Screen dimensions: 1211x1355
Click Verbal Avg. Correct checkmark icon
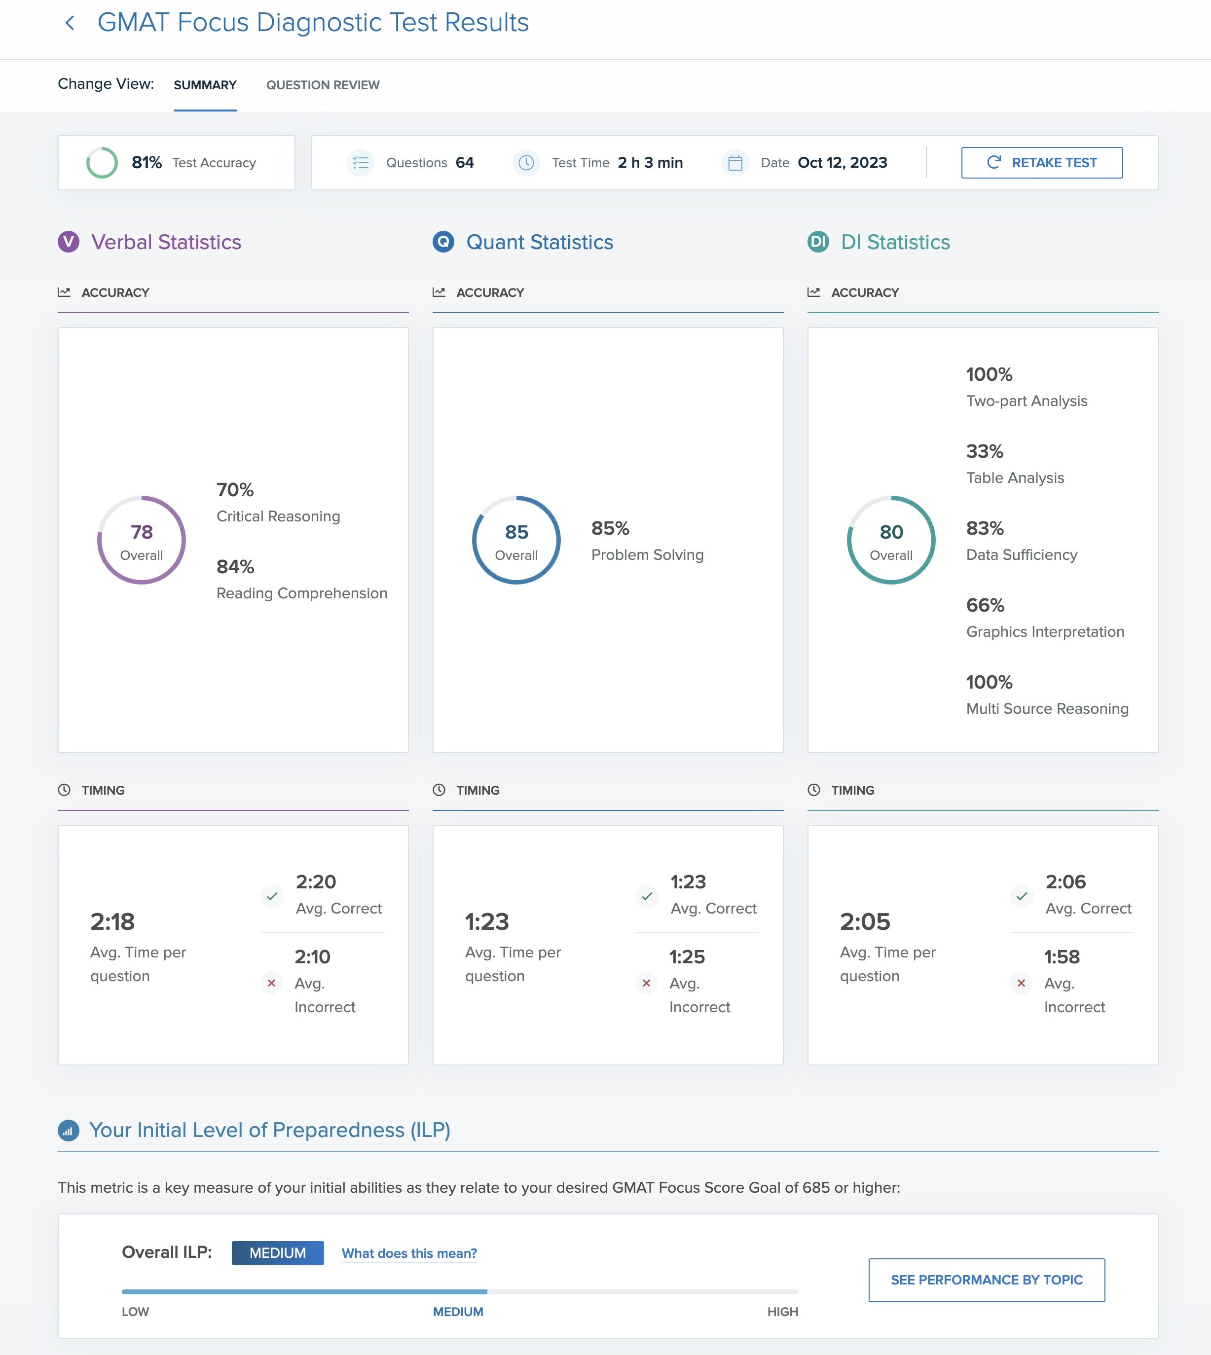(272, 896)
